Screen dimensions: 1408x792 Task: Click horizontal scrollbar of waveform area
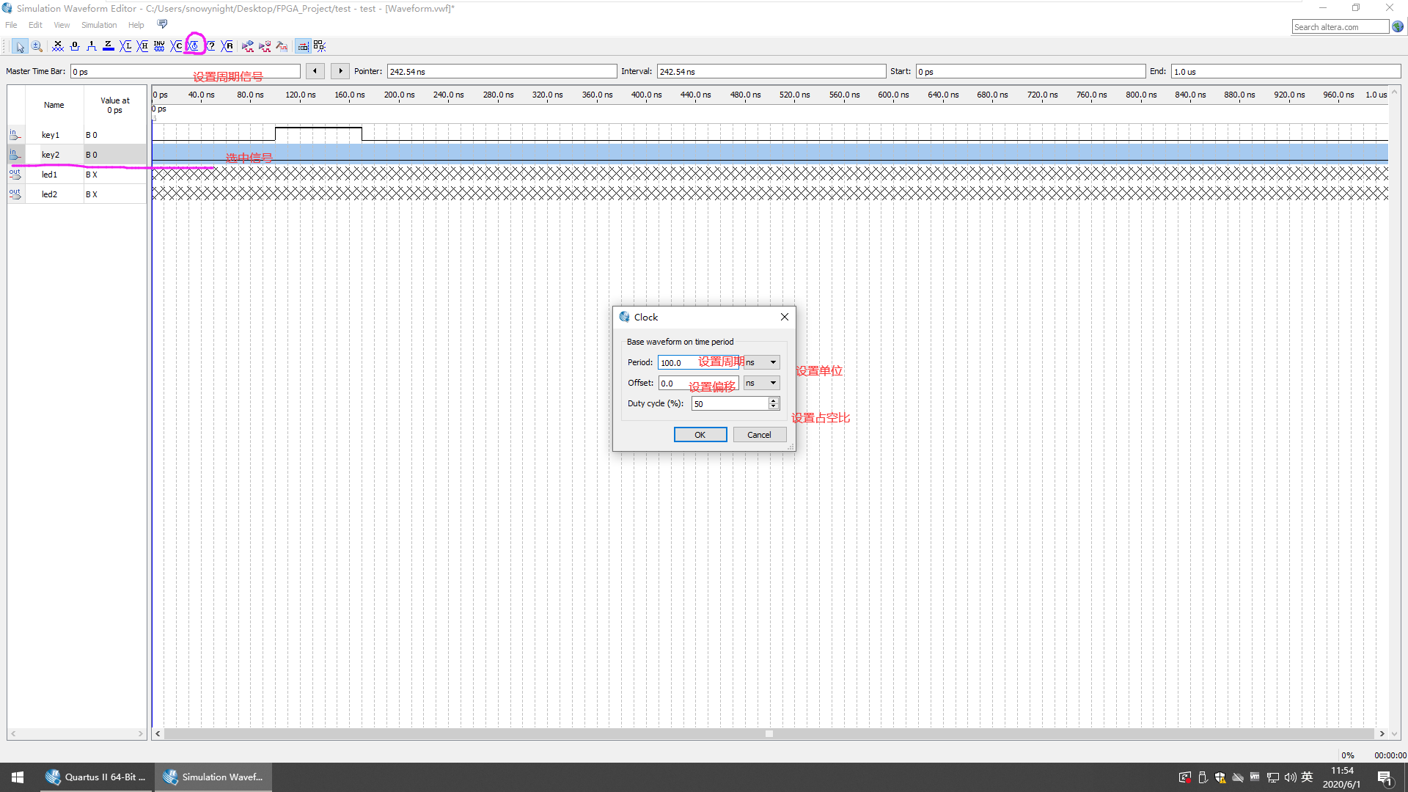[769, 733]
